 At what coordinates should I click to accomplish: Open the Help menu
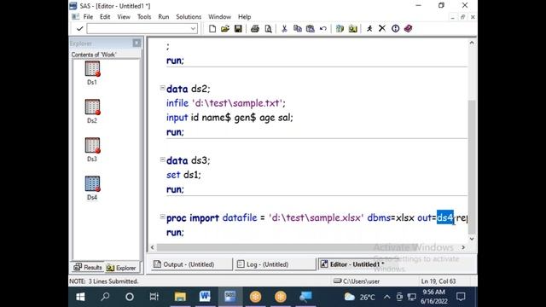(245, 17)
